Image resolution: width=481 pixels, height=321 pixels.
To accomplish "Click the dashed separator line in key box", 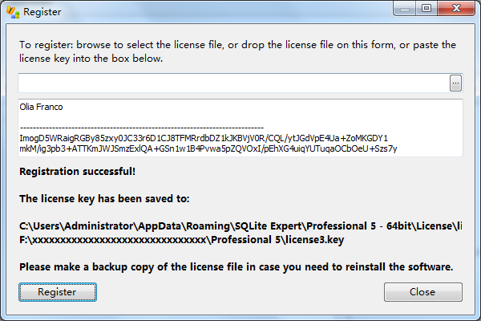I will point(141,128).
